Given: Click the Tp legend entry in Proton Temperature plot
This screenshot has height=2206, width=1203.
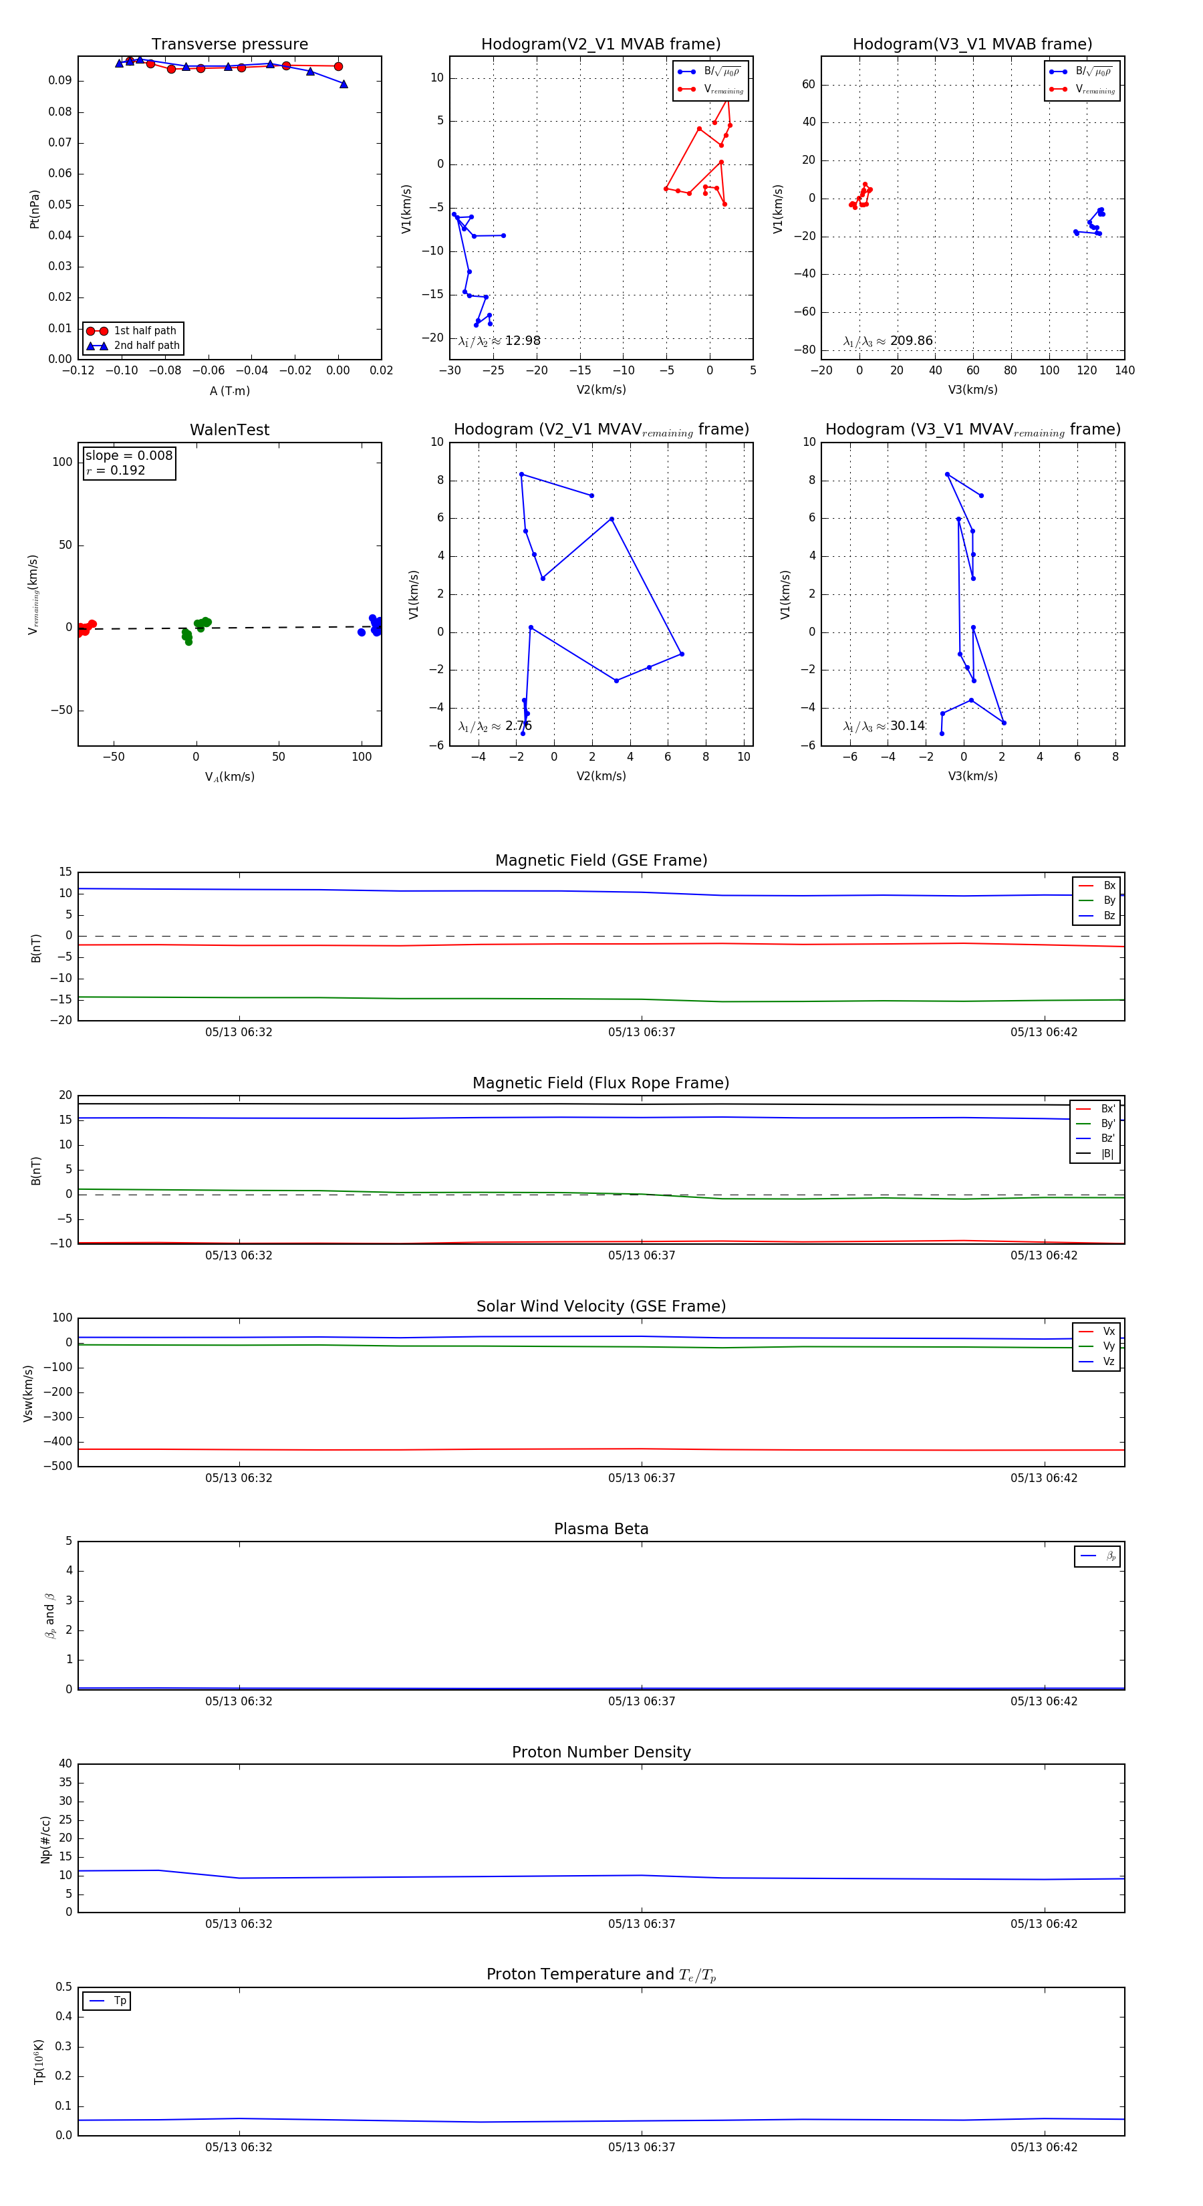Looking at the screenshot, I should point(107,2001).
